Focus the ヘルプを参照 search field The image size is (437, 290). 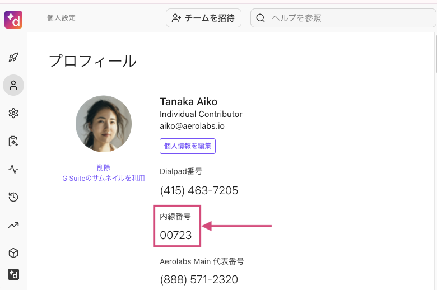point(343,18)
